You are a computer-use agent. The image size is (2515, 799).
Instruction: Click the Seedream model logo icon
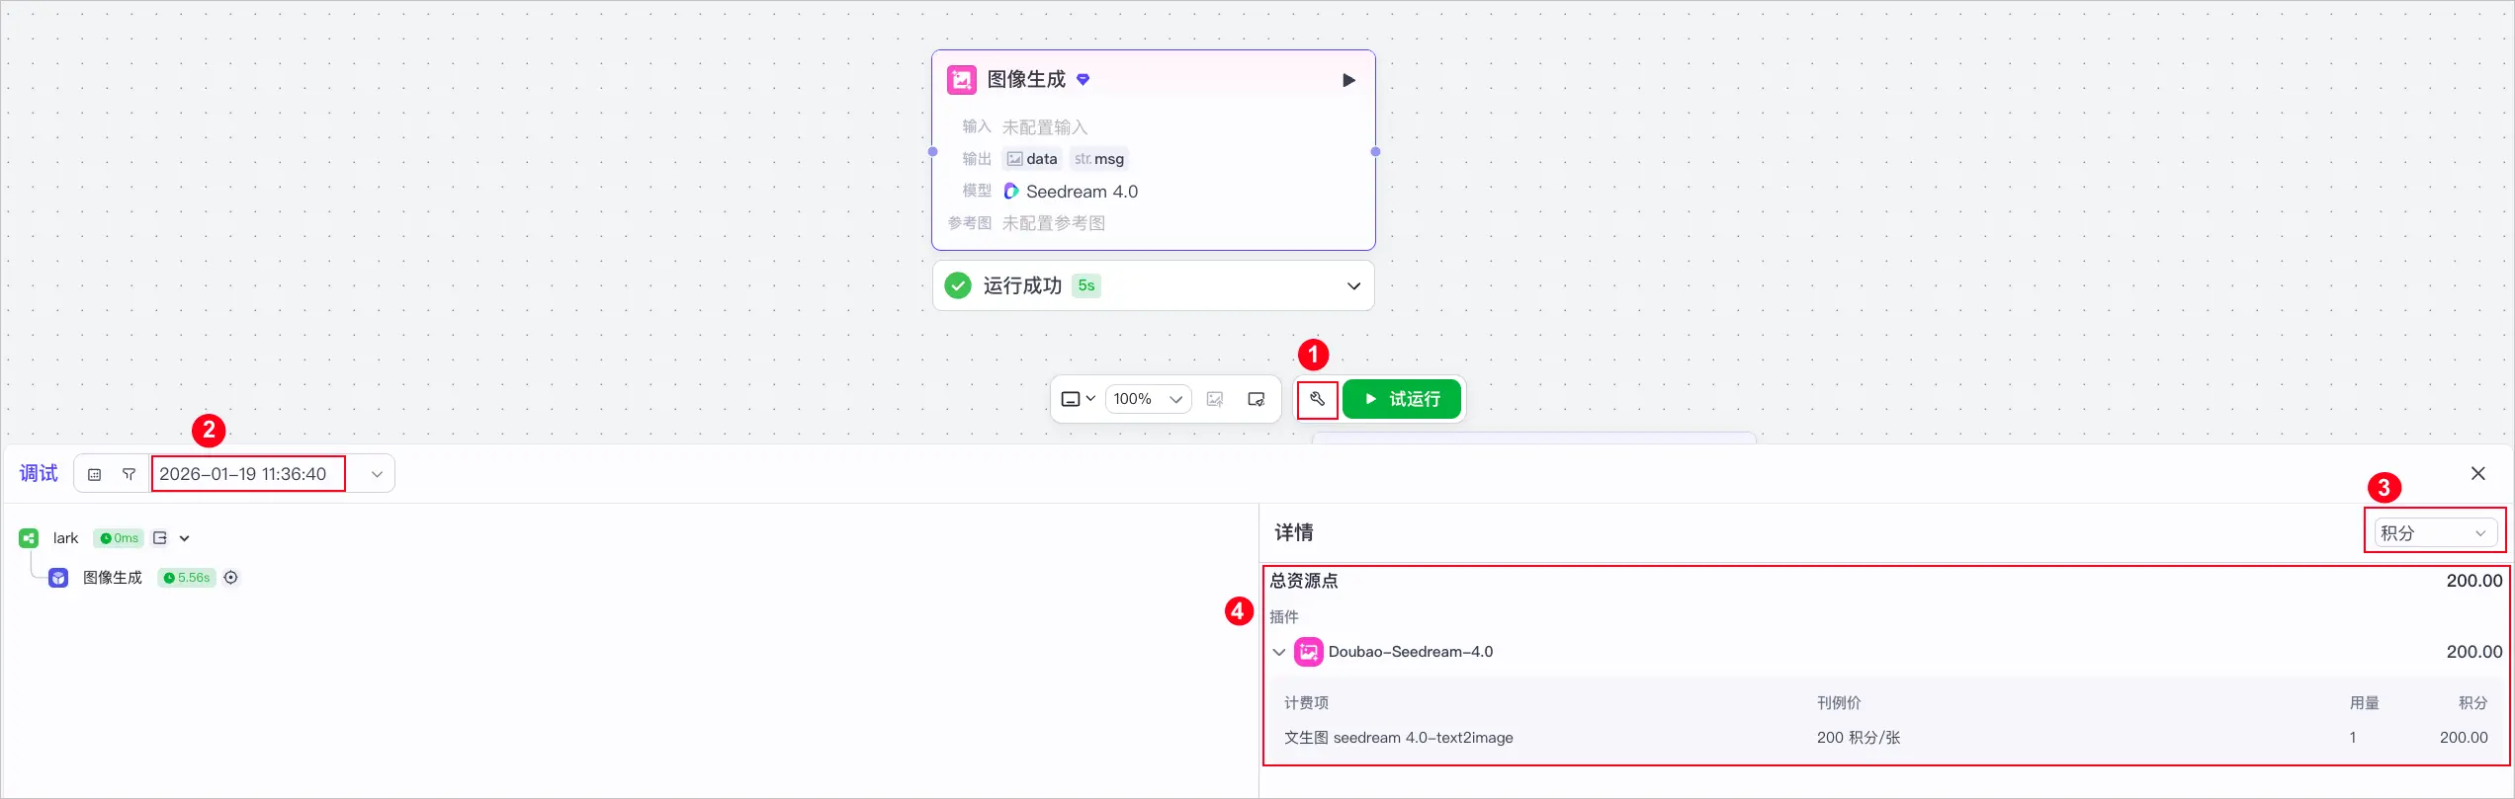pos(1010,192)
